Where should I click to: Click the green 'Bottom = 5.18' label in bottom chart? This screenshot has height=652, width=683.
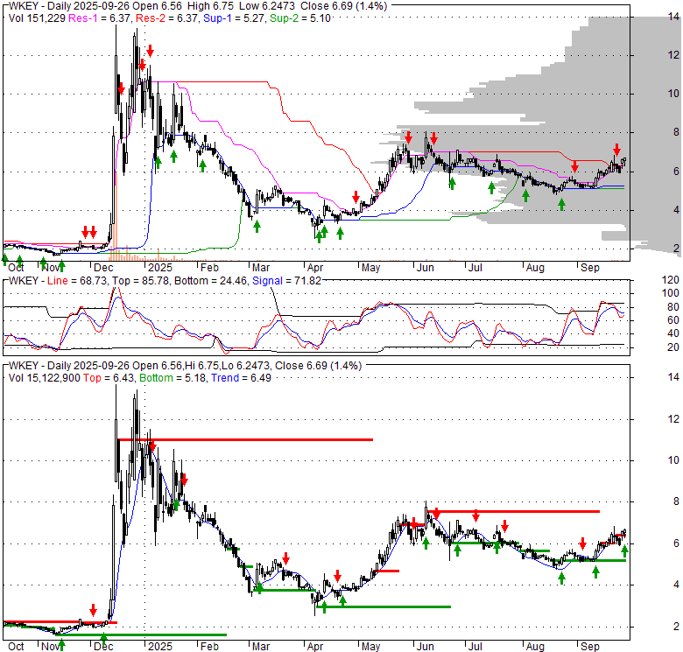click(173, 378)
